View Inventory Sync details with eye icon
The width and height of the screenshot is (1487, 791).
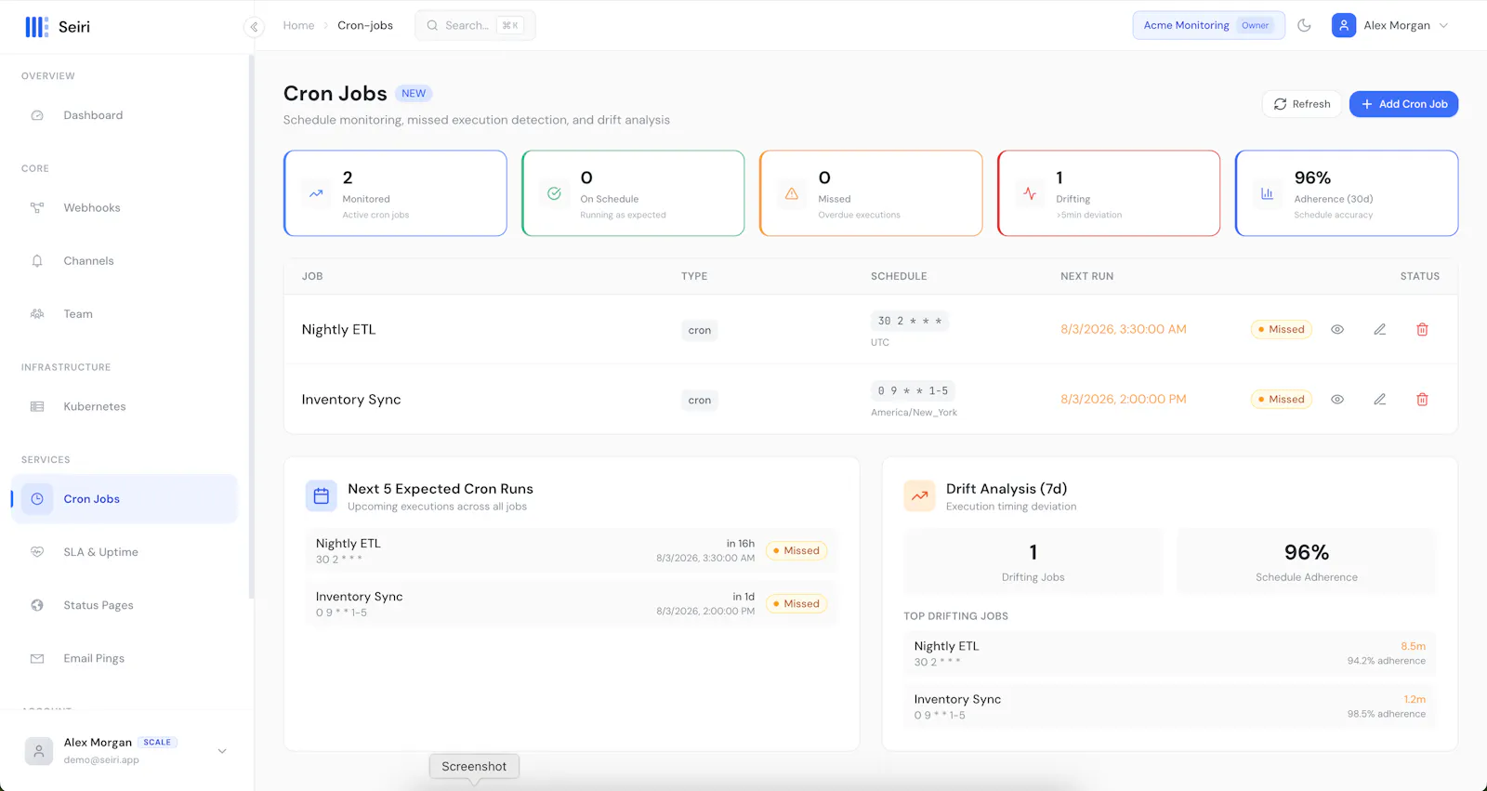pyautogui.click(x=1337, y=400)
